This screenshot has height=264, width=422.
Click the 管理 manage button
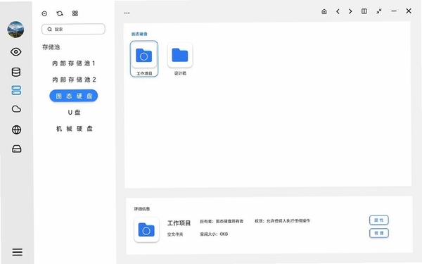click(x=378, y=233)
